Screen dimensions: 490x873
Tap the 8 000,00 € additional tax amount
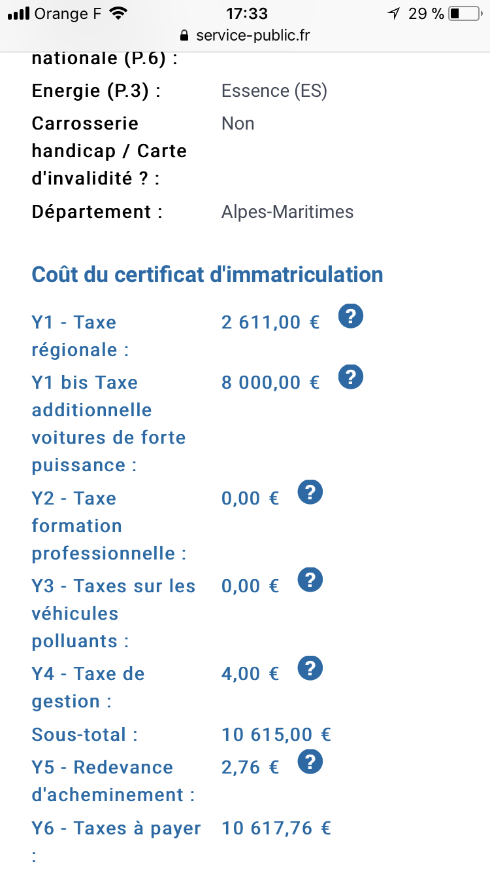270,382
